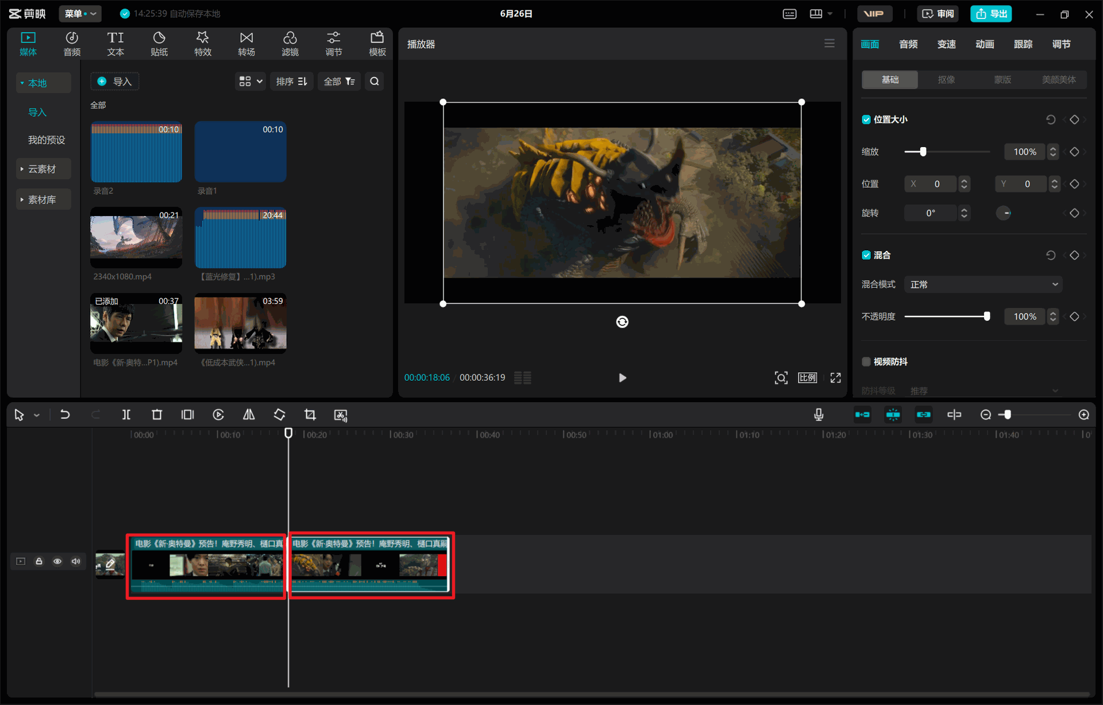Switch to the 跟踪 tab
The width and height of the screenshot is (1103, 705).
click(1023, 44)
